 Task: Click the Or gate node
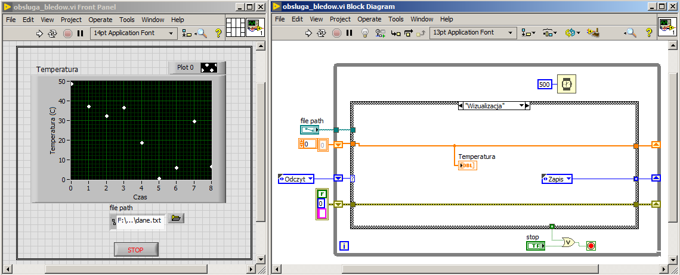click(x=570, y=243)
